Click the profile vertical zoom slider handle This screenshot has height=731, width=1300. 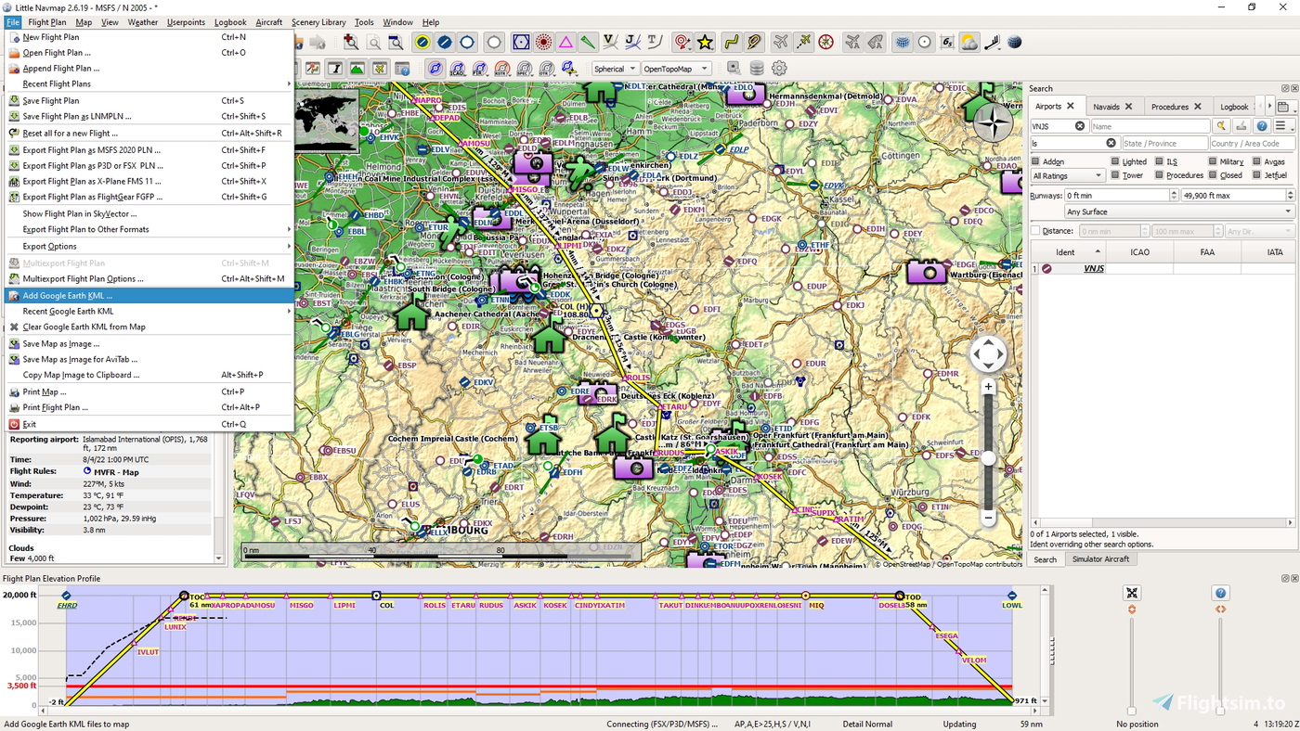coord(1132,712)
